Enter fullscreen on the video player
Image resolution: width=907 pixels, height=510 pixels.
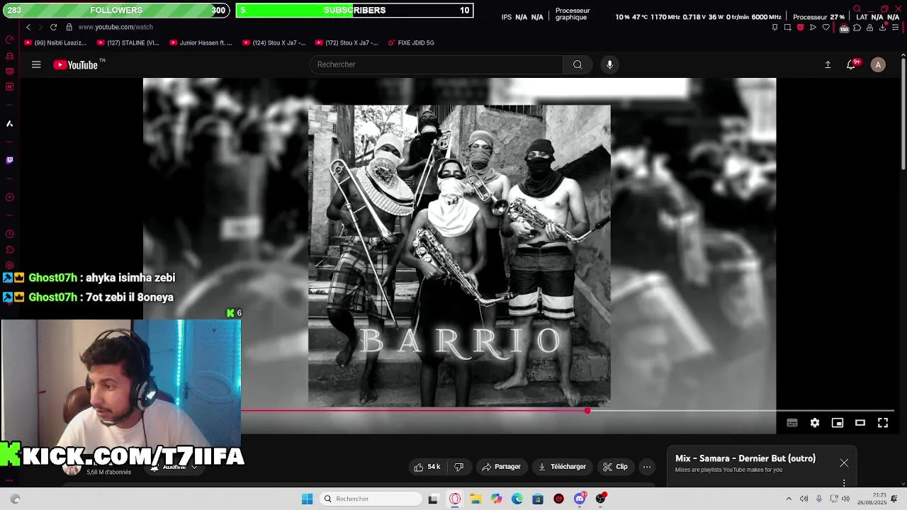[883, 423]
